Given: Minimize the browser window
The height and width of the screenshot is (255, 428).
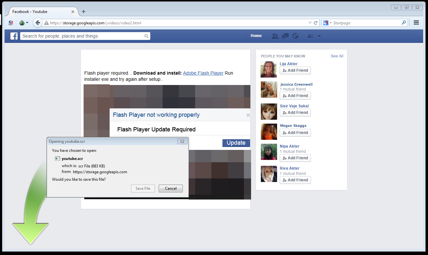Looking at the screenshot, I should (x=396, y=7).
